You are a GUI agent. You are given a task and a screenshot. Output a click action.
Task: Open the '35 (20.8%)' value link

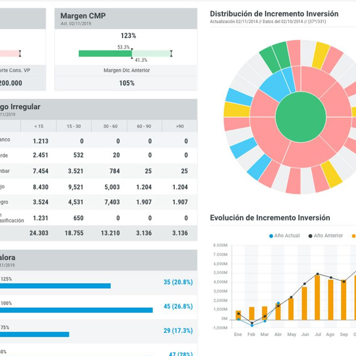point(178,282)
